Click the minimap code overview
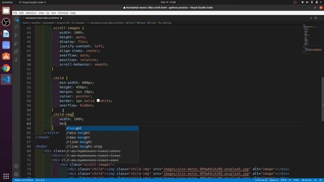This screenshot has height=182, width=324. (312, 39)
